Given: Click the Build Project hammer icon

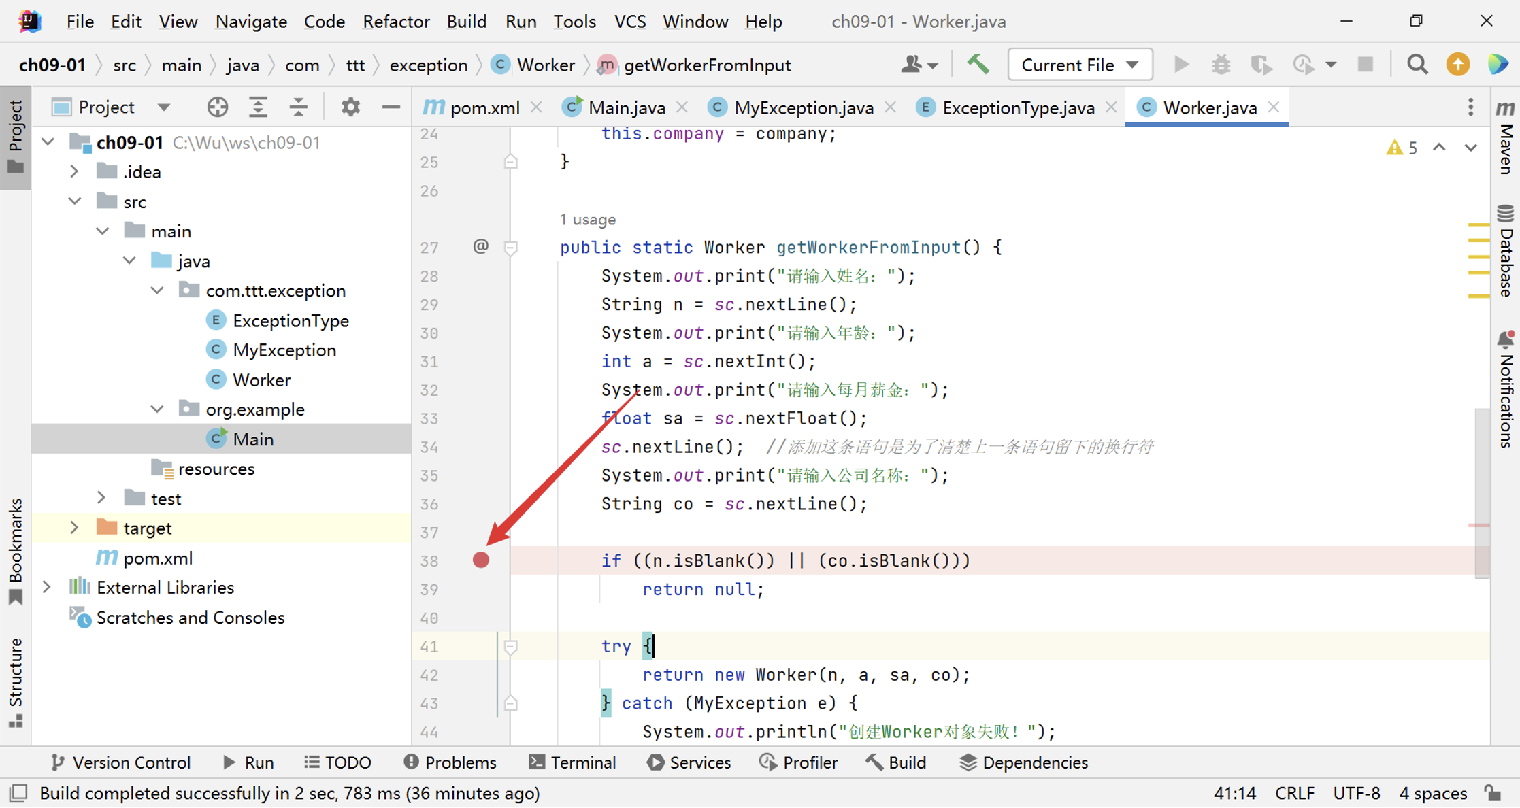Looking at the screenshot, I should pos(978,65).
